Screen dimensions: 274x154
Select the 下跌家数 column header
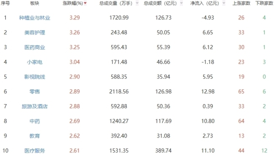coord(264,3)
